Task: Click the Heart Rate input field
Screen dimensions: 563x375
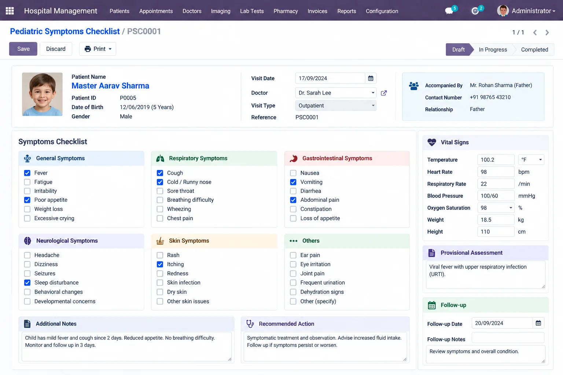Action: pyautogui.click(x=496, y=172)
